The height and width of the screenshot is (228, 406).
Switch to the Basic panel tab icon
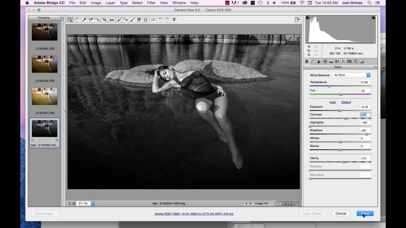coord(307,61)
